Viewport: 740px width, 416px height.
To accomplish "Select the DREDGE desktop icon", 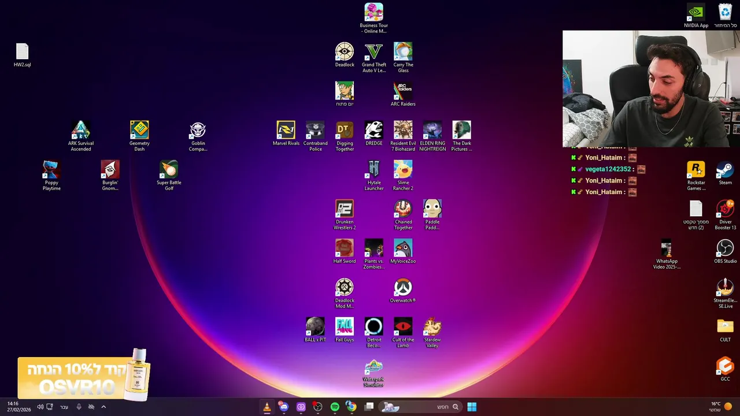I will [374, 133].
